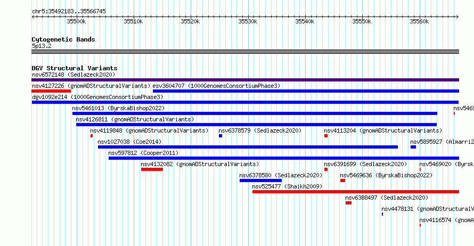Viewport: 474px width, 246px height.
Task: Open nsv5469636 (ByrskaBishop2022) label
Action: pos(386,175)
